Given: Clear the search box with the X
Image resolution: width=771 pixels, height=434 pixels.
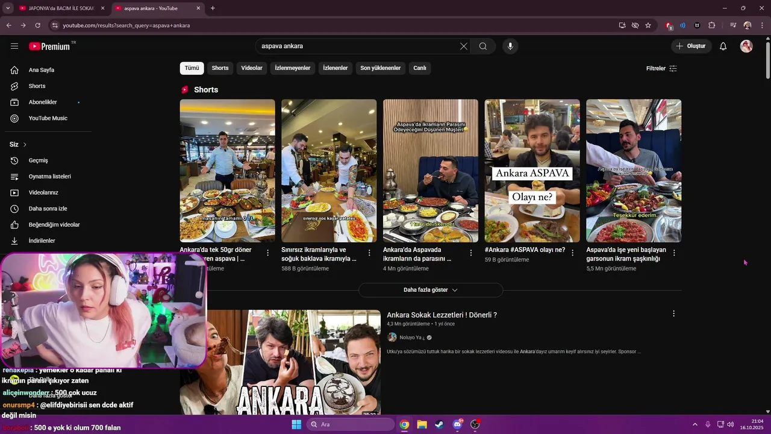Looking at the screenshot, I should (x=464, y=46).
